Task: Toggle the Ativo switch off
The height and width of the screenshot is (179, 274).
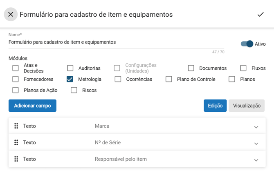Action: [x=247, y=44]
